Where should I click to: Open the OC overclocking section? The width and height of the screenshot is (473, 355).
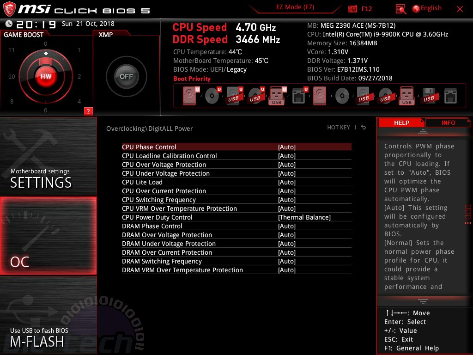48,236
